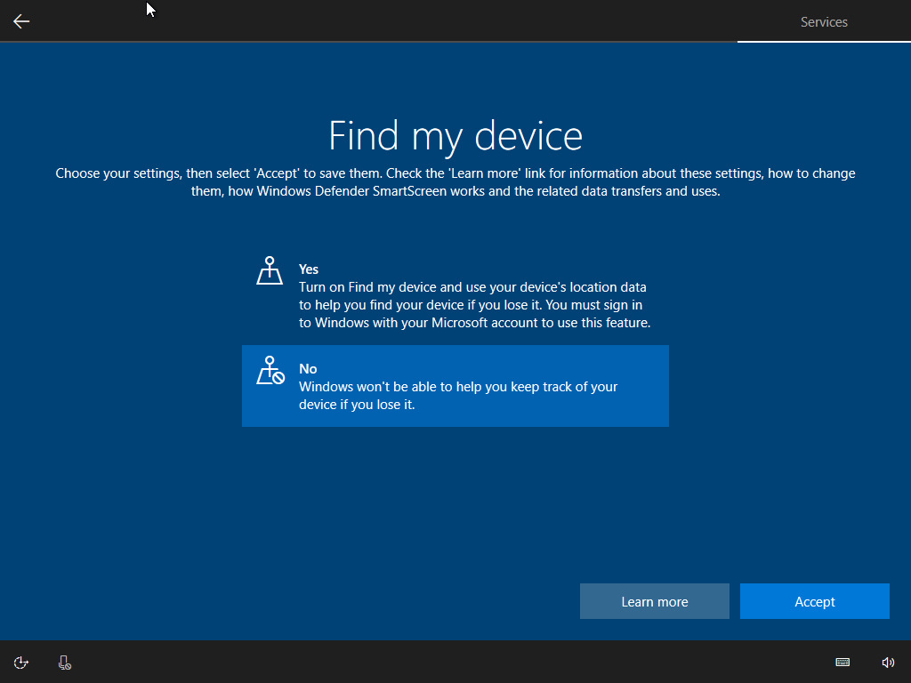Click the disabled microphone icon
Viewport: 911px width, 683px height.
64,663
